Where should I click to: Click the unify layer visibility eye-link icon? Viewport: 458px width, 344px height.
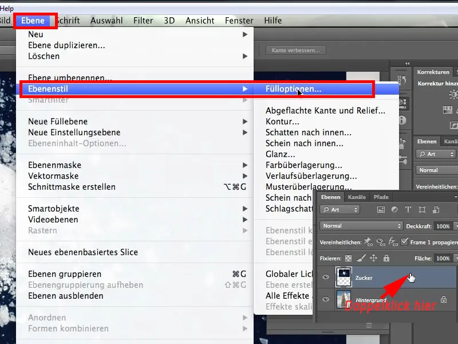pyautogui.click(x=380, y=242)
